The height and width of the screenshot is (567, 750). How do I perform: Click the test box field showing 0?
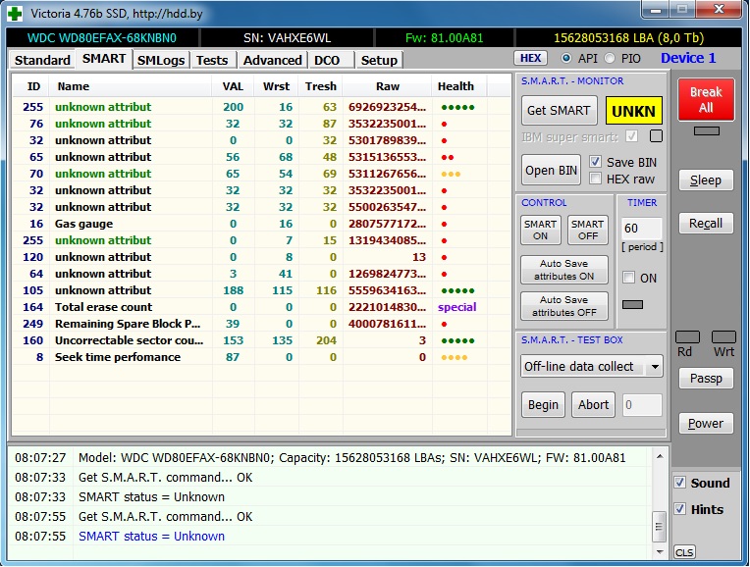pos(642,405)
